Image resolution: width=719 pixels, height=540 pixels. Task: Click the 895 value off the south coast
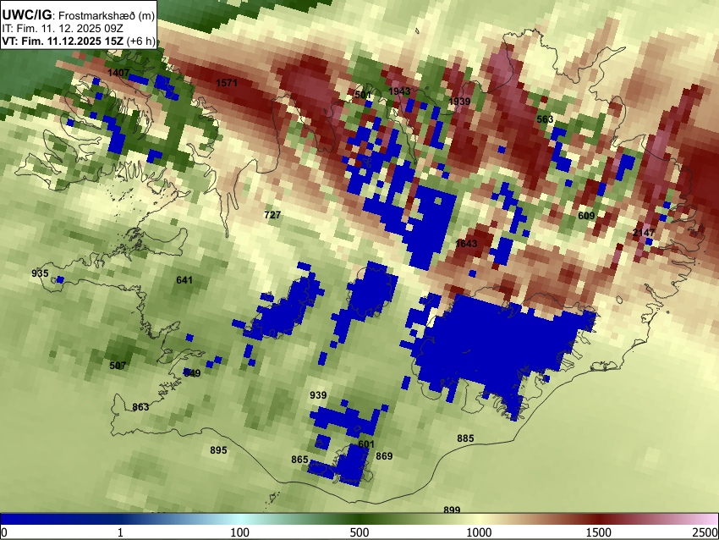218,450
